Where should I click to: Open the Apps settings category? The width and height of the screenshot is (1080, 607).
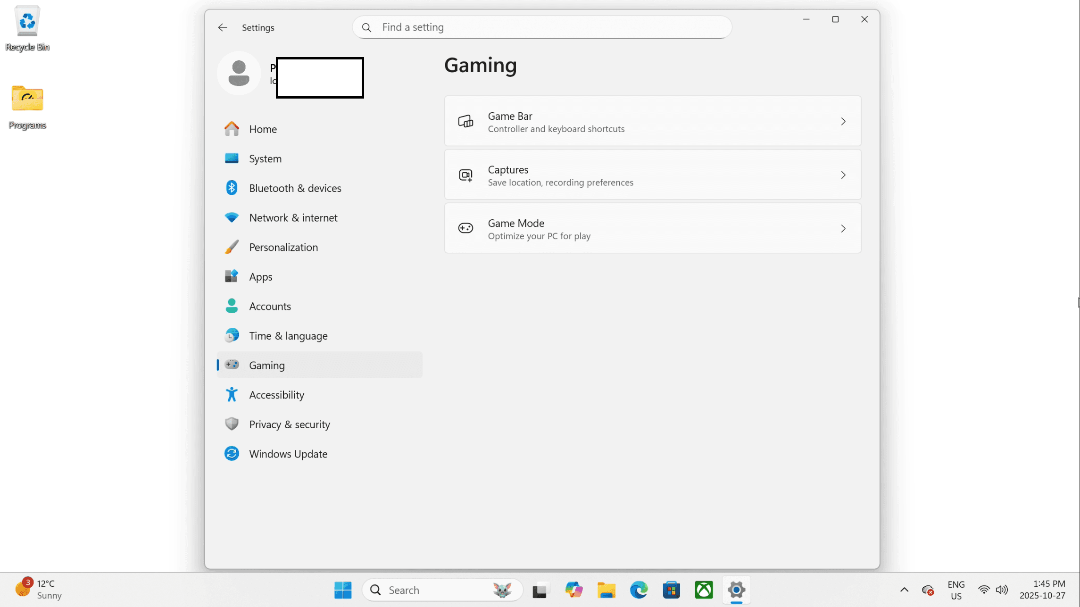click(260, 277)
